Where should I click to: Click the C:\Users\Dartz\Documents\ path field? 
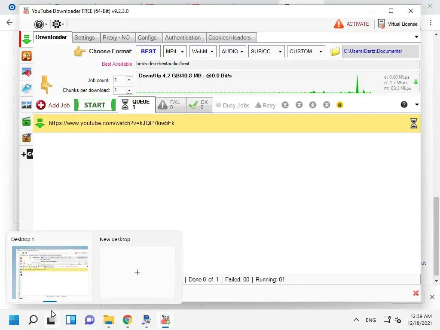381,52
